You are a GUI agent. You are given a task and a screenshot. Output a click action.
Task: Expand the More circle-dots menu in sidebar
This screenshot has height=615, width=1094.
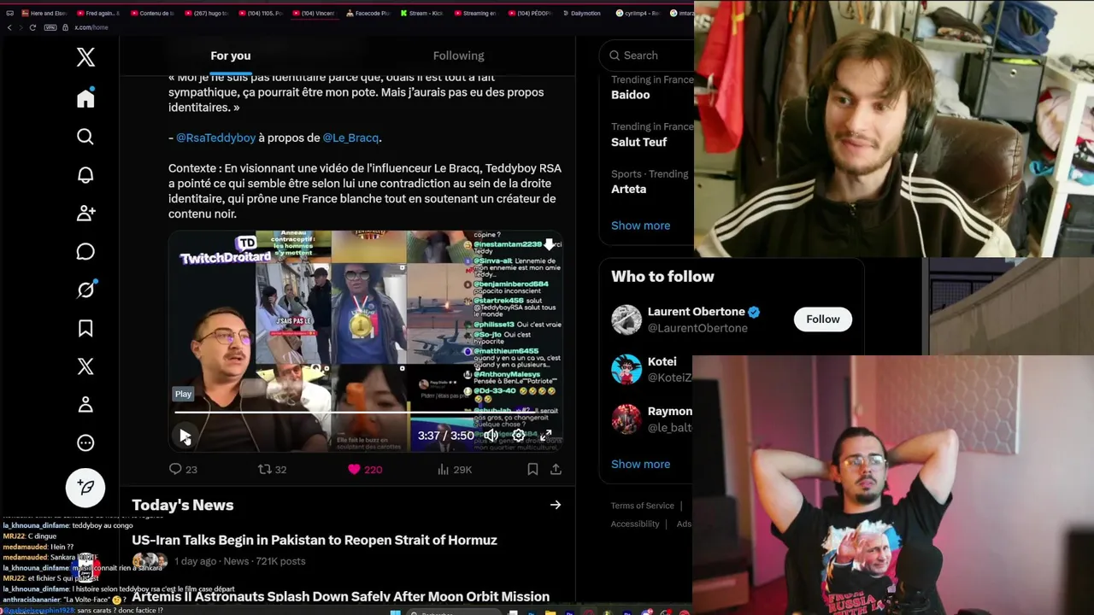(85, 442)
